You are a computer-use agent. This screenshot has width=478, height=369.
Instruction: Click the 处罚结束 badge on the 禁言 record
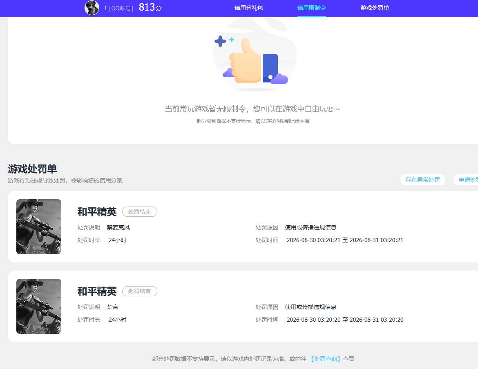pos(140,291)
